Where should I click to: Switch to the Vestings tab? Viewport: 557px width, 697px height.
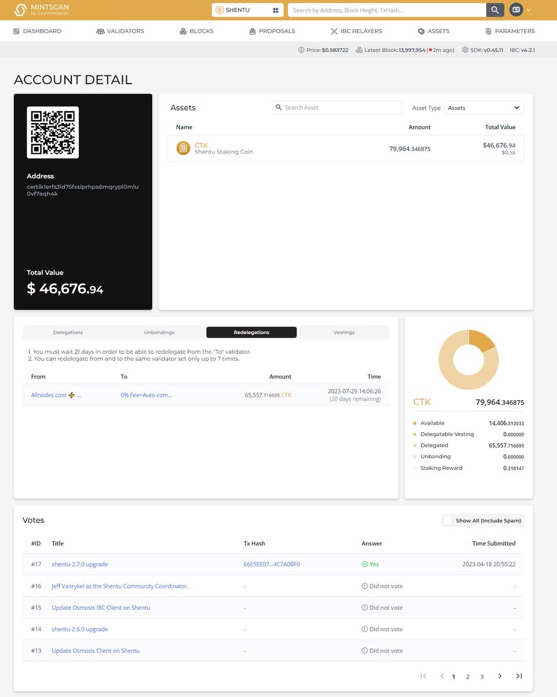(x=344, y=332)
